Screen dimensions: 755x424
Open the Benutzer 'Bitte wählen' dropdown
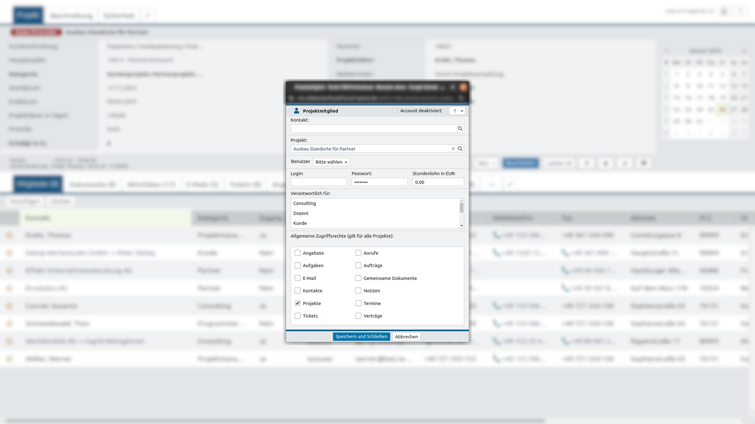pos(331,162)
